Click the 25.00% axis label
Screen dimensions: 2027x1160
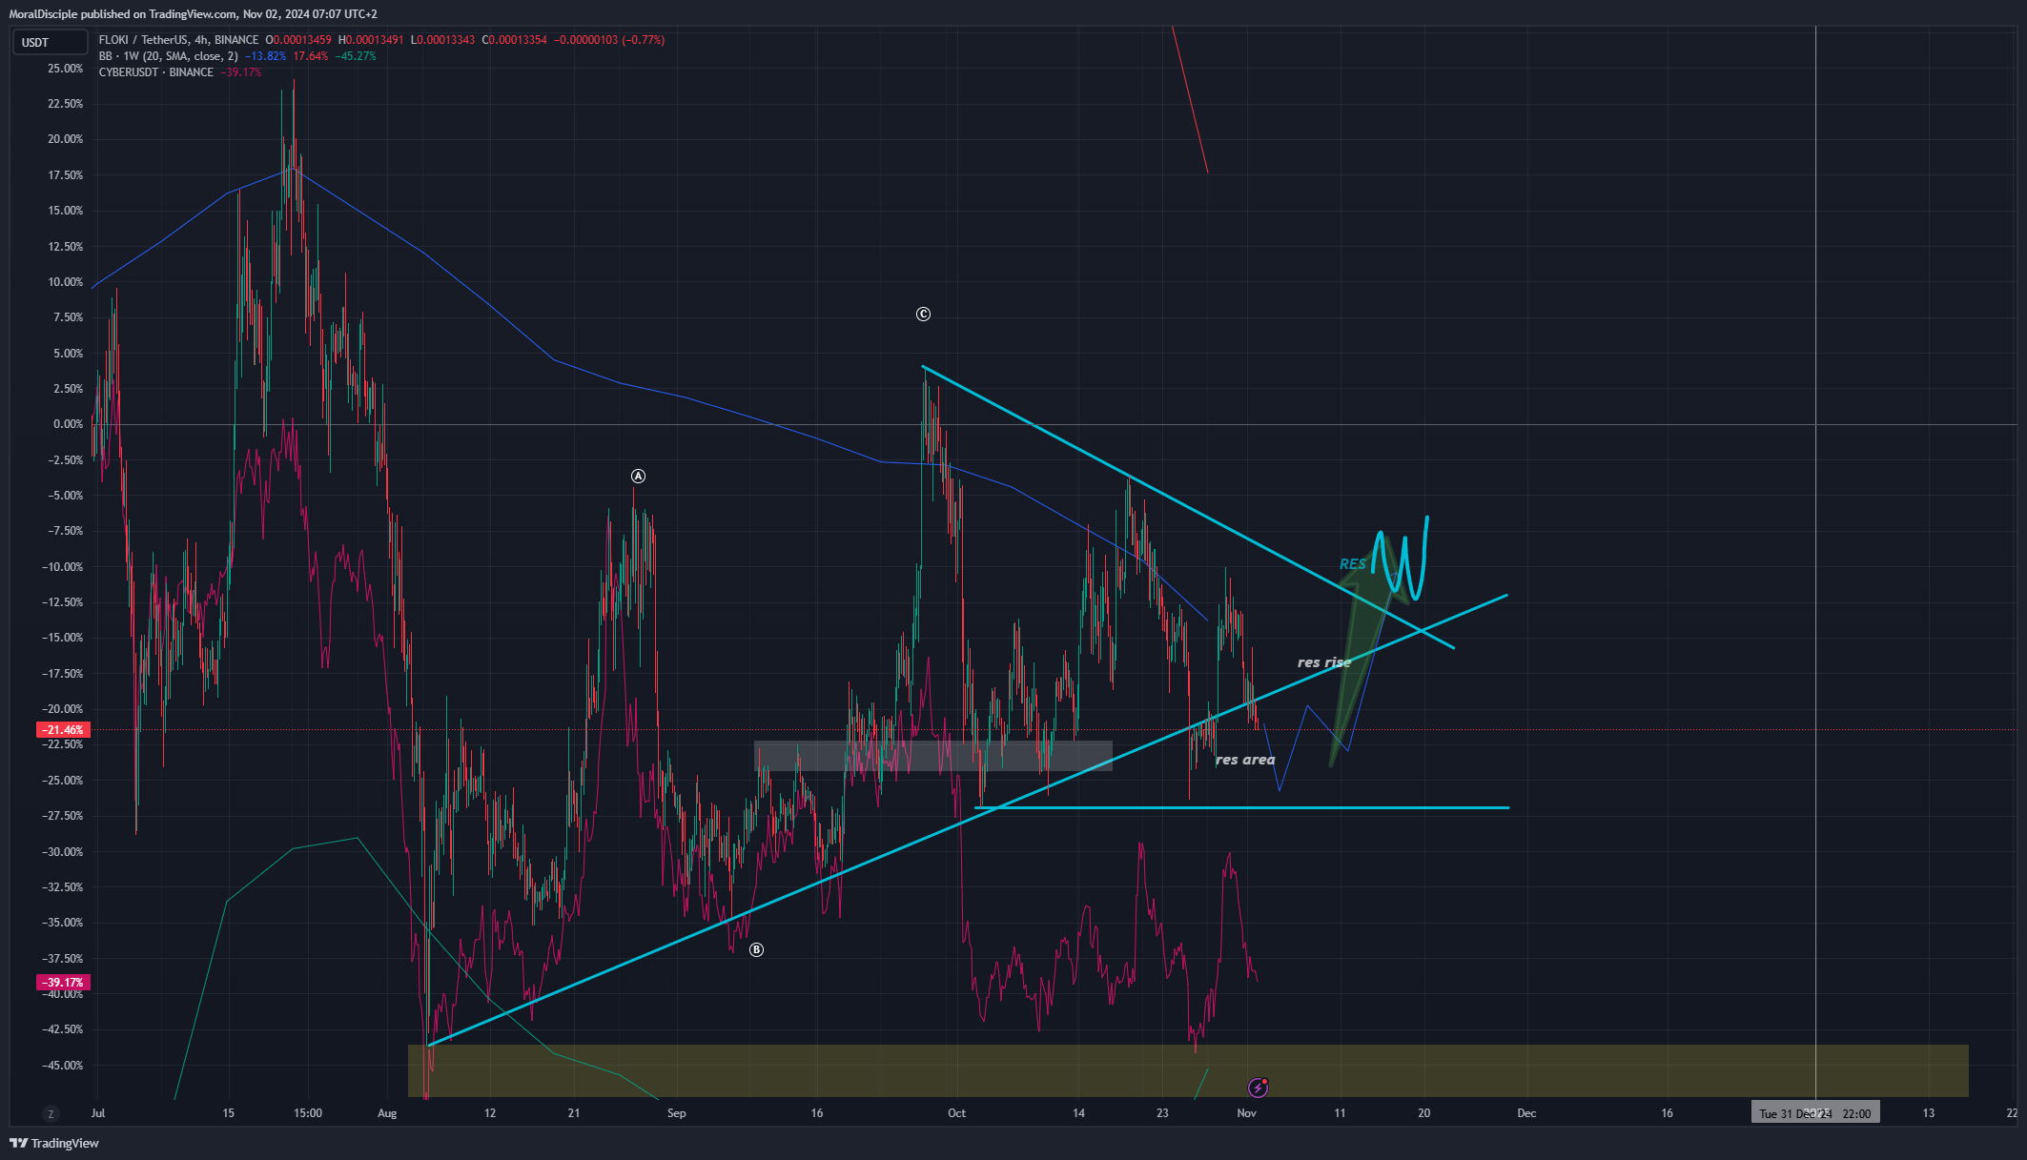click(x=66, y=69)
